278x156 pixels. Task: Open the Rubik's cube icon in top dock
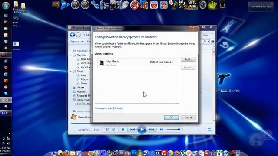pyautogui.click(x=144, y=5)
